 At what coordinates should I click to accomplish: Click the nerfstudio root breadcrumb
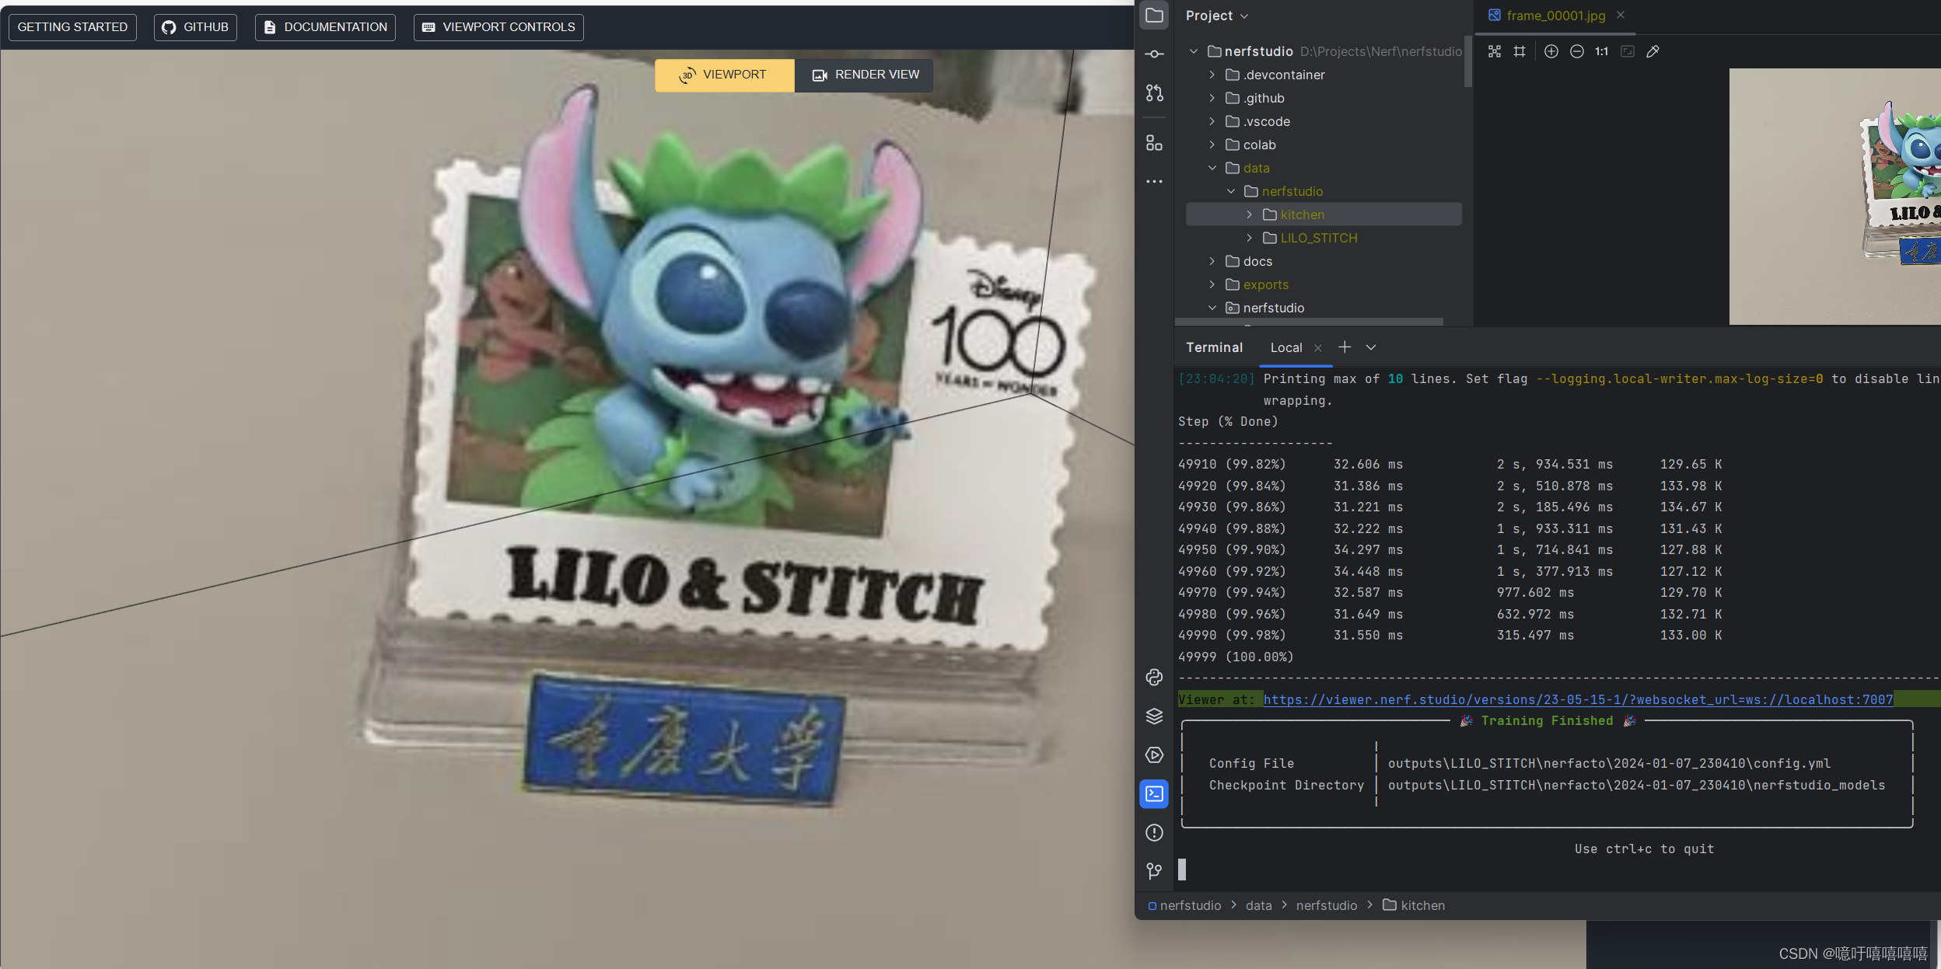click(1184, 905)
